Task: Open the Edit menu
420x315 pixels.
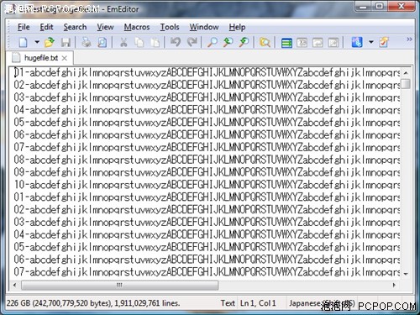Action: click(46, 27)
